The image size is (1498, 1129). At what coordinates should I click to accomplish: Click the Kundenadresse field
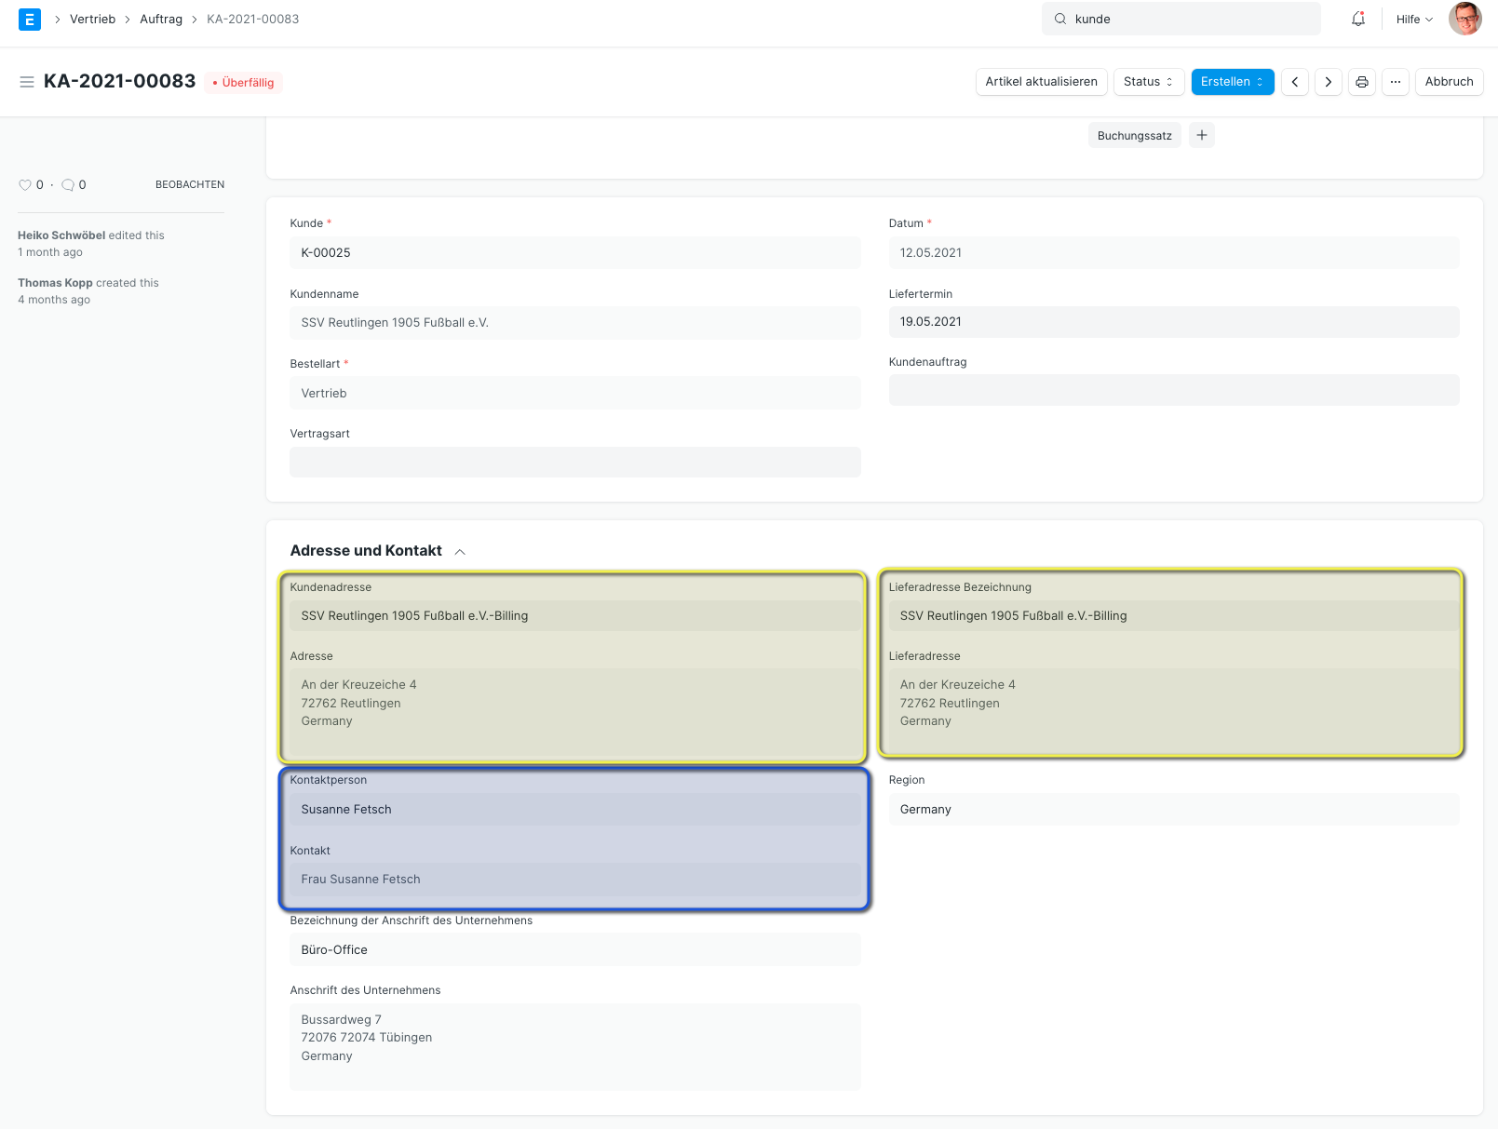click(x=575, y=616)
